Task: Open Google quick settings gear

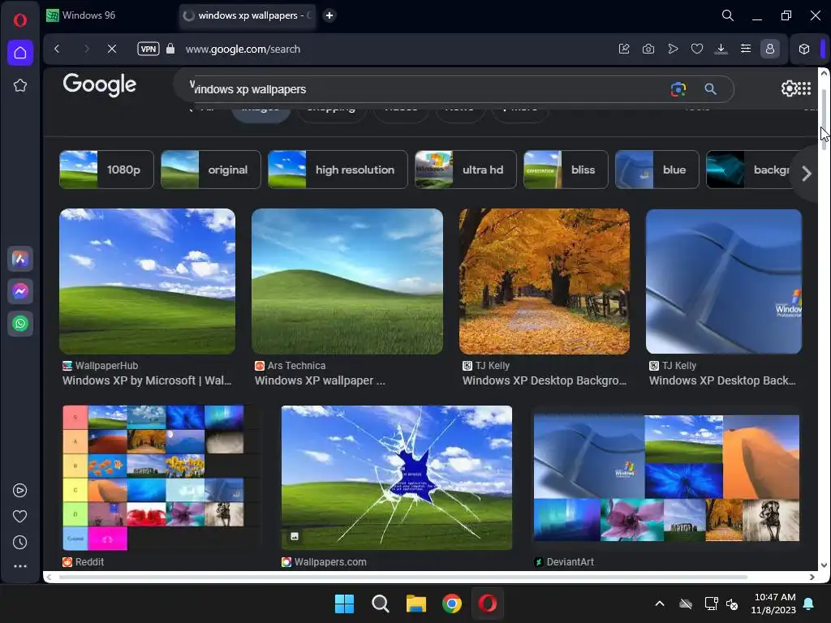Action: 789,88
